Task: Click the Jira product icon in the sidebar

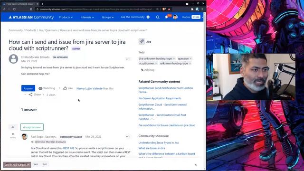Action: pos(142,41)
